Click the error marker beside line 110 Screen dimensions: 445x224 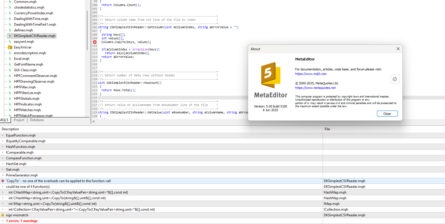pos(95,42)
